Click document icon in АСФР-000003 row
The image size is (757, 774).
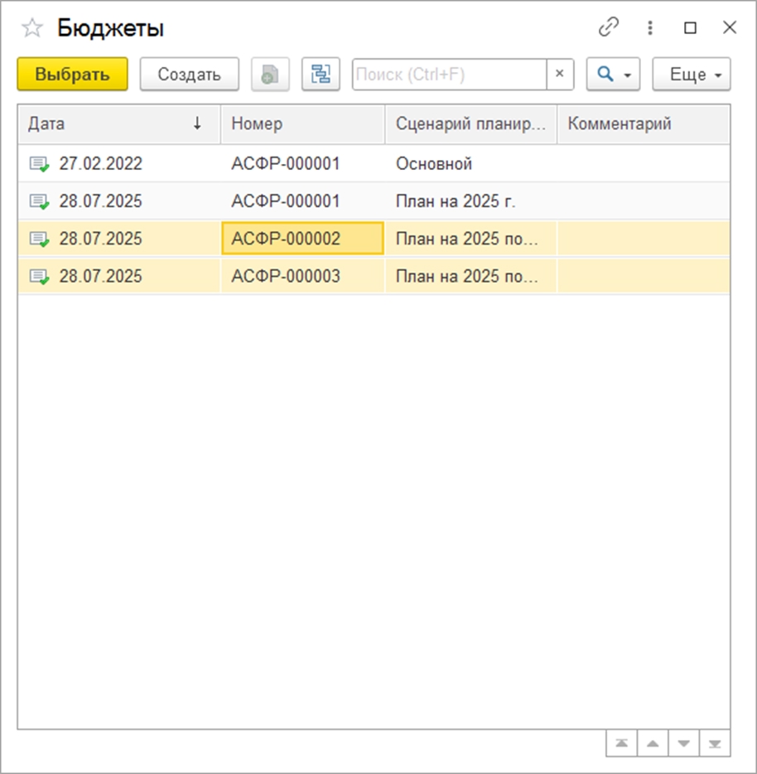pyautogui.click(x=39, y=277)
